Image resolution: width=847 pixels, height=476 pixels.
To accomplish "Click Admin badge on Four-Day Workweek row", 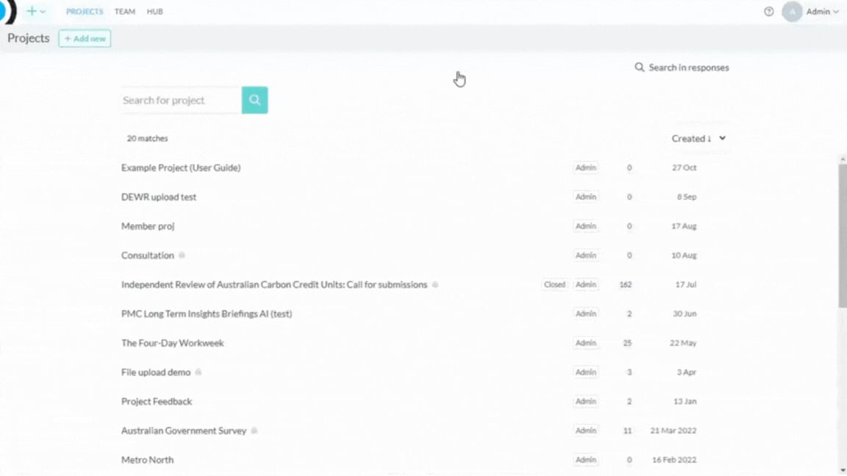I will tap(585, 343).
